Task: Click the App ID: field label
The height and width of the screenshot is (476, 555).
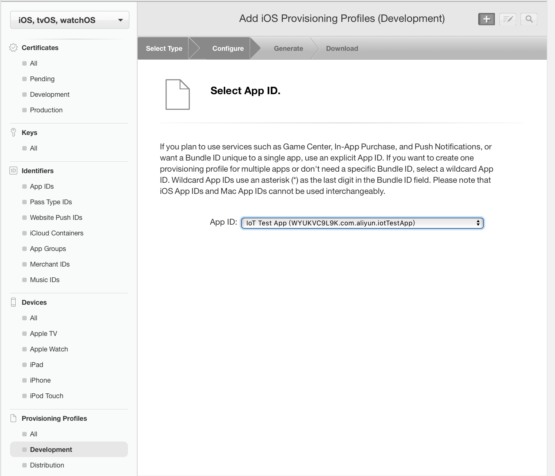Action: click(223, 222)
